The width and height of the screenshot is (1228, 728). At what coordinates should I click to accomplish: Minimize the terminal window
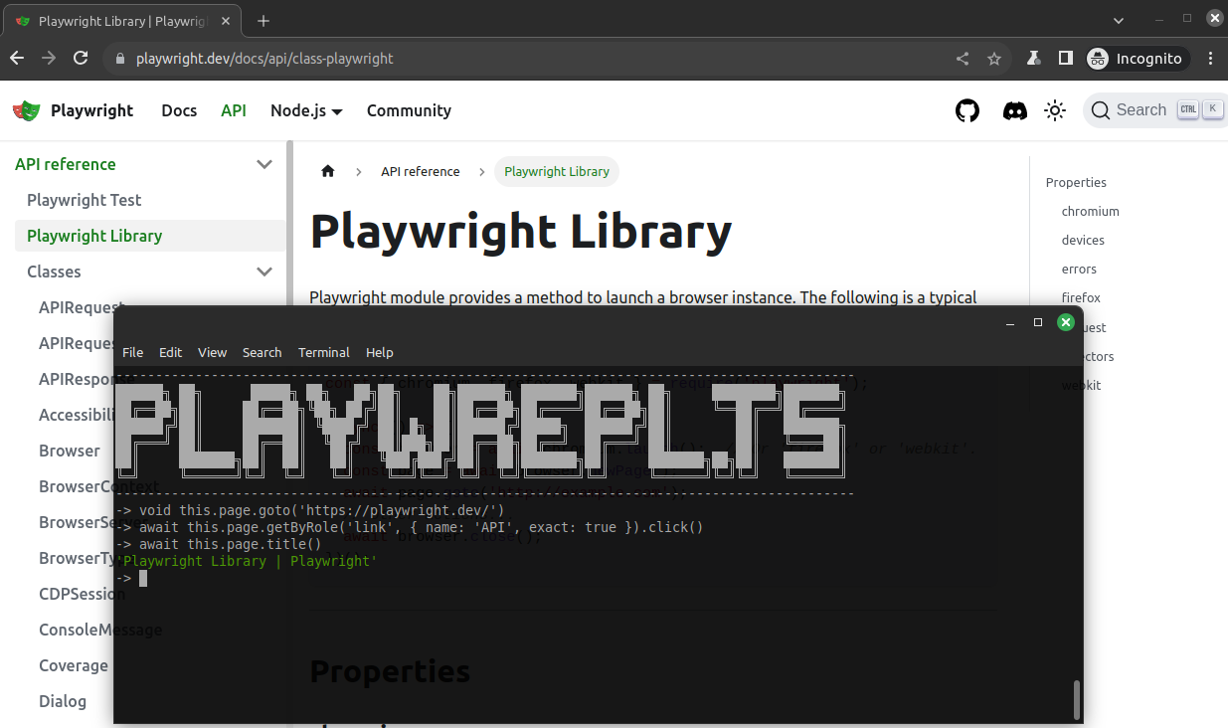(x=1010, y=322)
